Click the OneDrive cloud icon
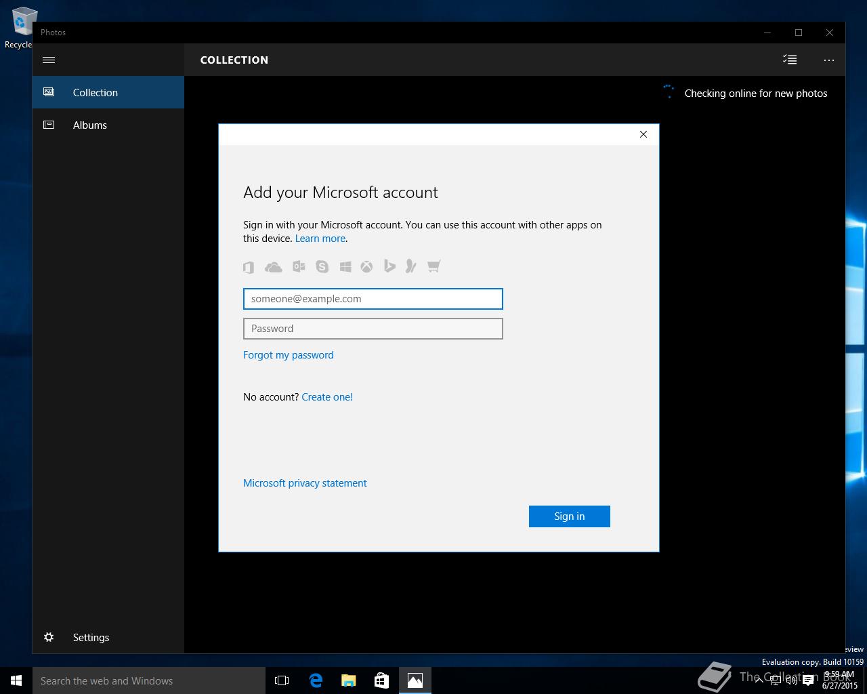This screenshot has width=867, height=694. click(274, 267)
